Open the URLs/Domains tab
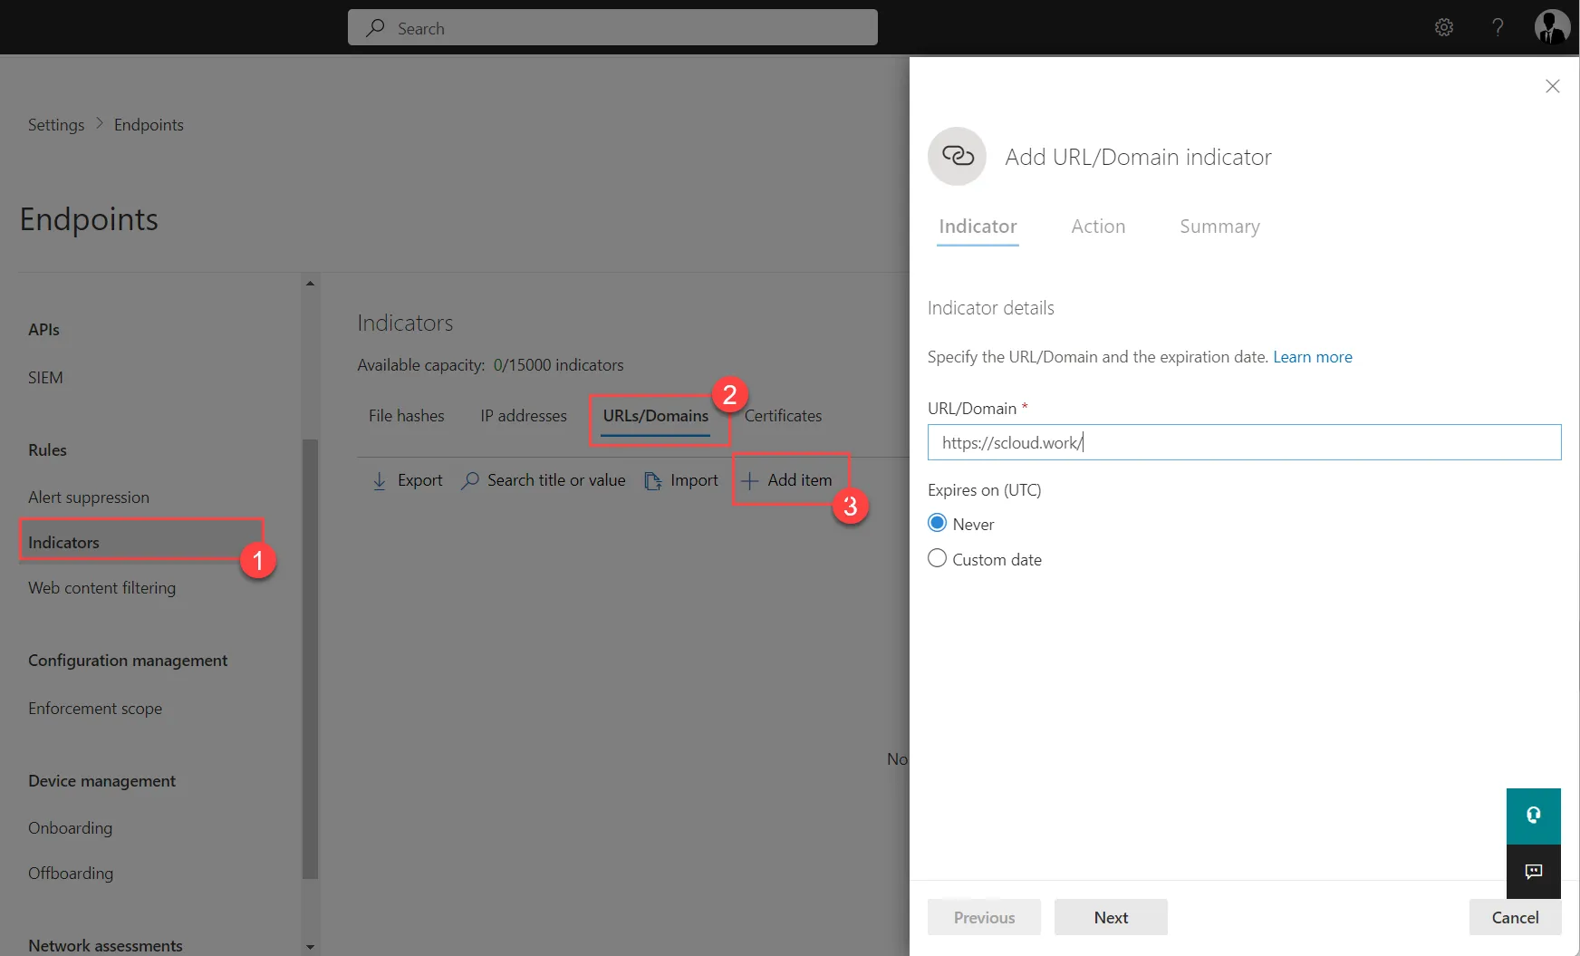 click(656, 416)
